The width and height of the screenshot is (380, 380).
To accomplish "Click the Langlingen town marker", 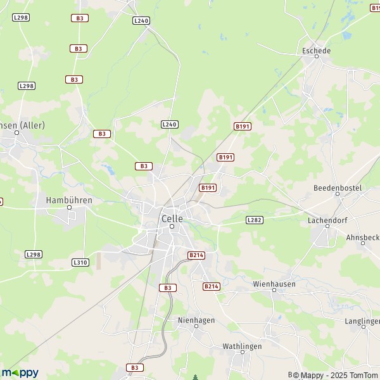I will click(364, 327).
